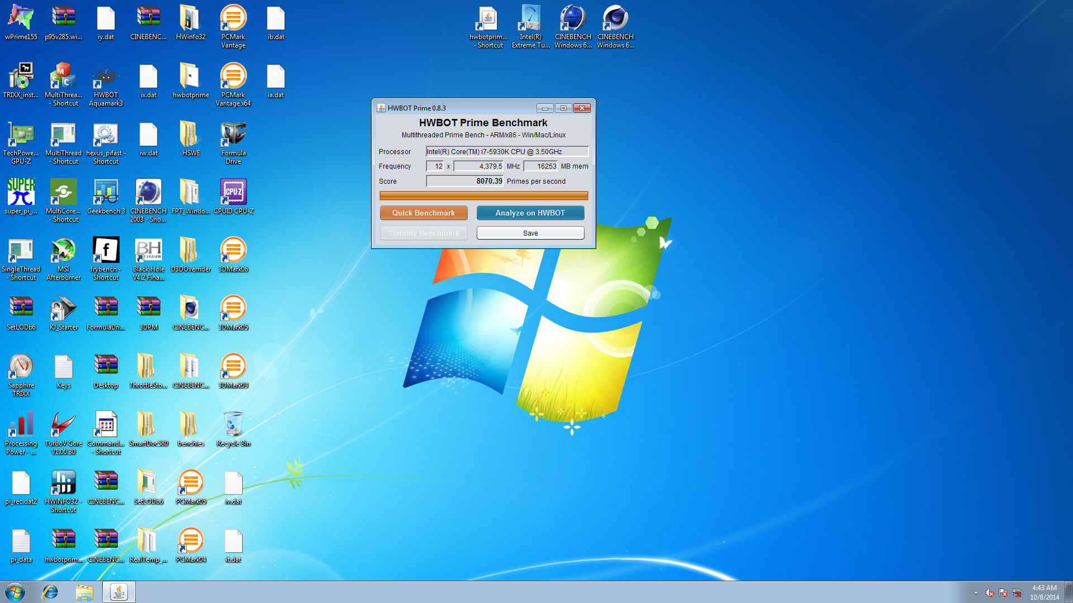Click the muted volume tray icon
The image size is (1073, 603).
click(989, 592)
